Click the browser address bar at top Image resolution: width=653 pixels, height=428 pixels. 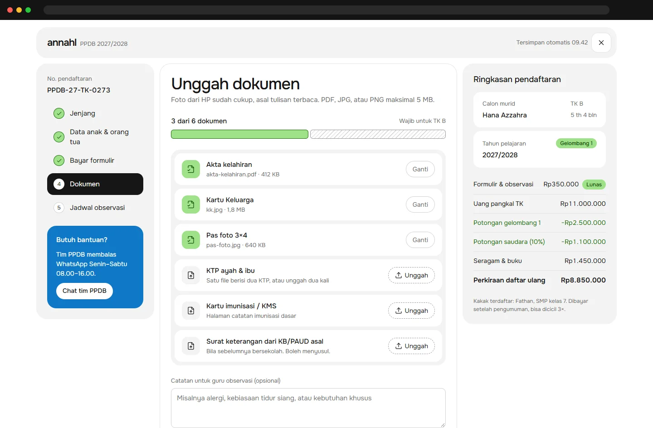326,10
